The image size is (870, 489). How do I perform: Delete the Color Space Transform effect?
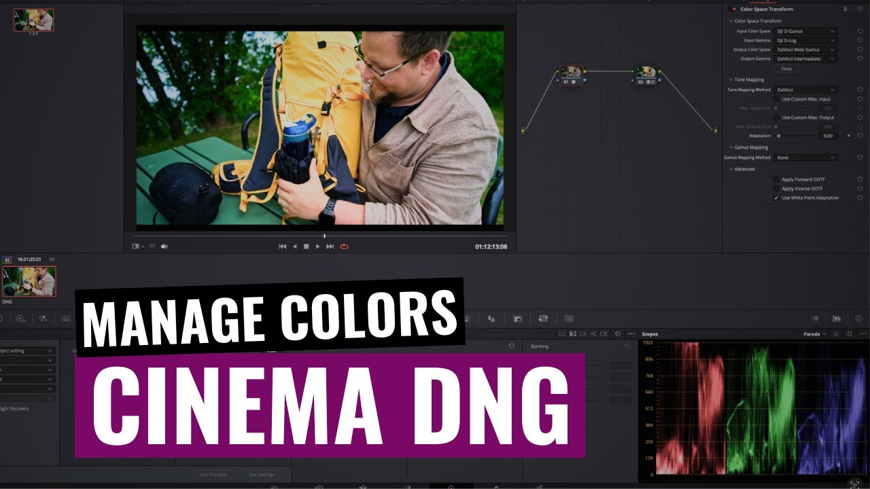846,9
